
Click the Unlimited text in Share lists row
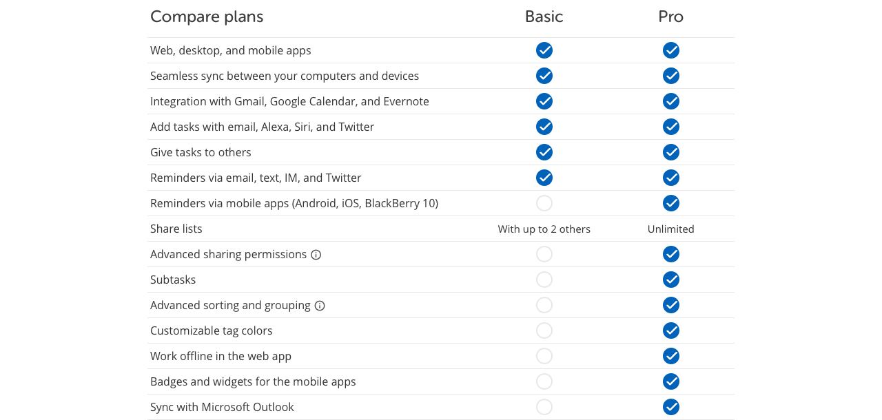pos(671,229)
